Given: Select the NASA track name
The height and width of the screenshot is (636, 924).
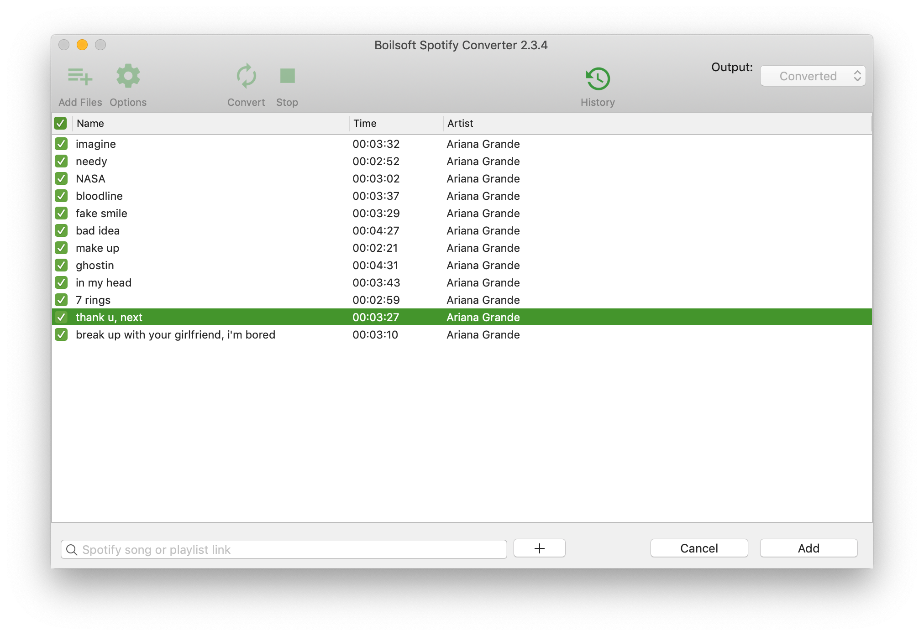Looking at the screenshot, I should click(90, 178).
